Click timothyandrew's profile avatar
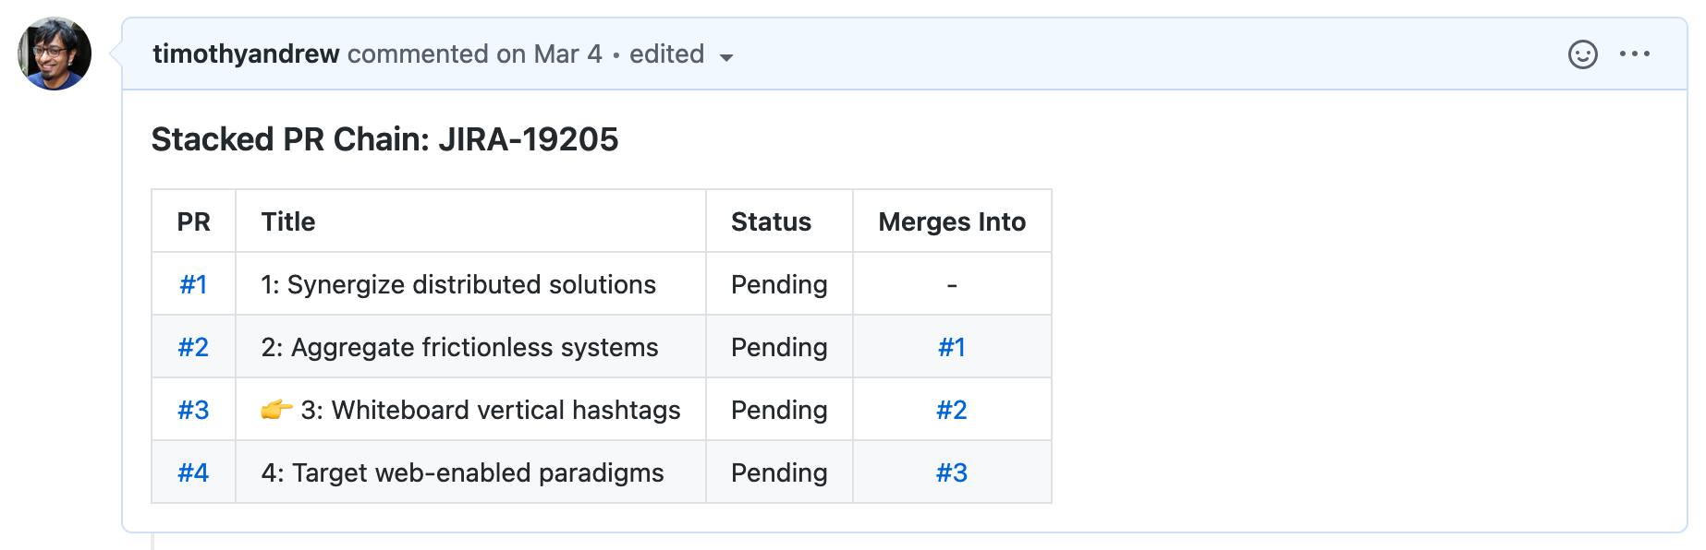 tap(55, 54)
